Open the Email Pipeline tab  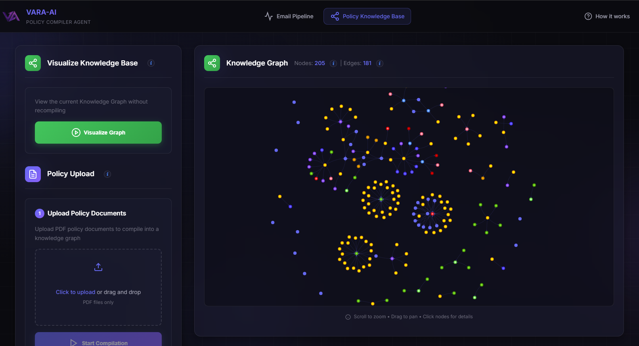[289, 16]
